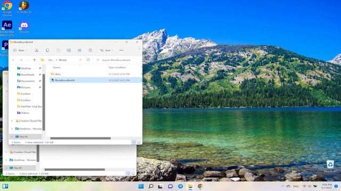Select the Recycle Bin desktop icon

click(330, 166)
